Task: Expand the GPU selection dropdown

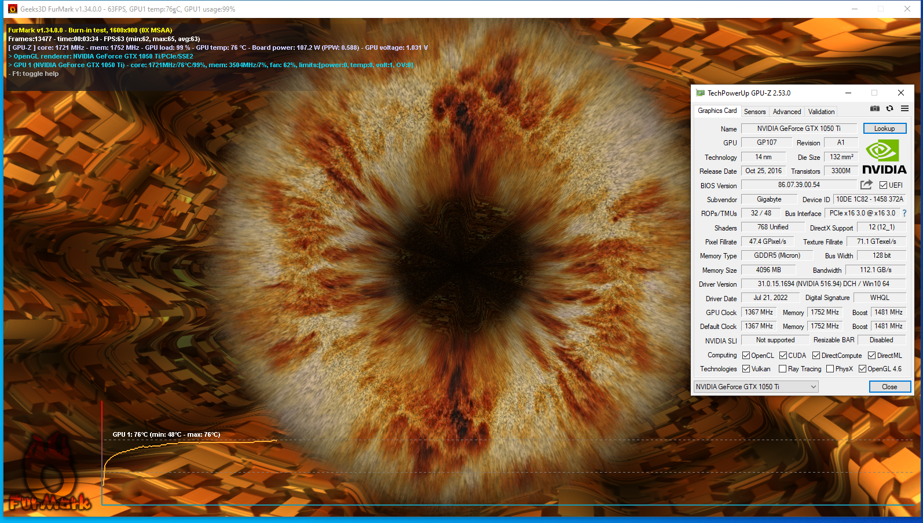Action: click(813, 387)
